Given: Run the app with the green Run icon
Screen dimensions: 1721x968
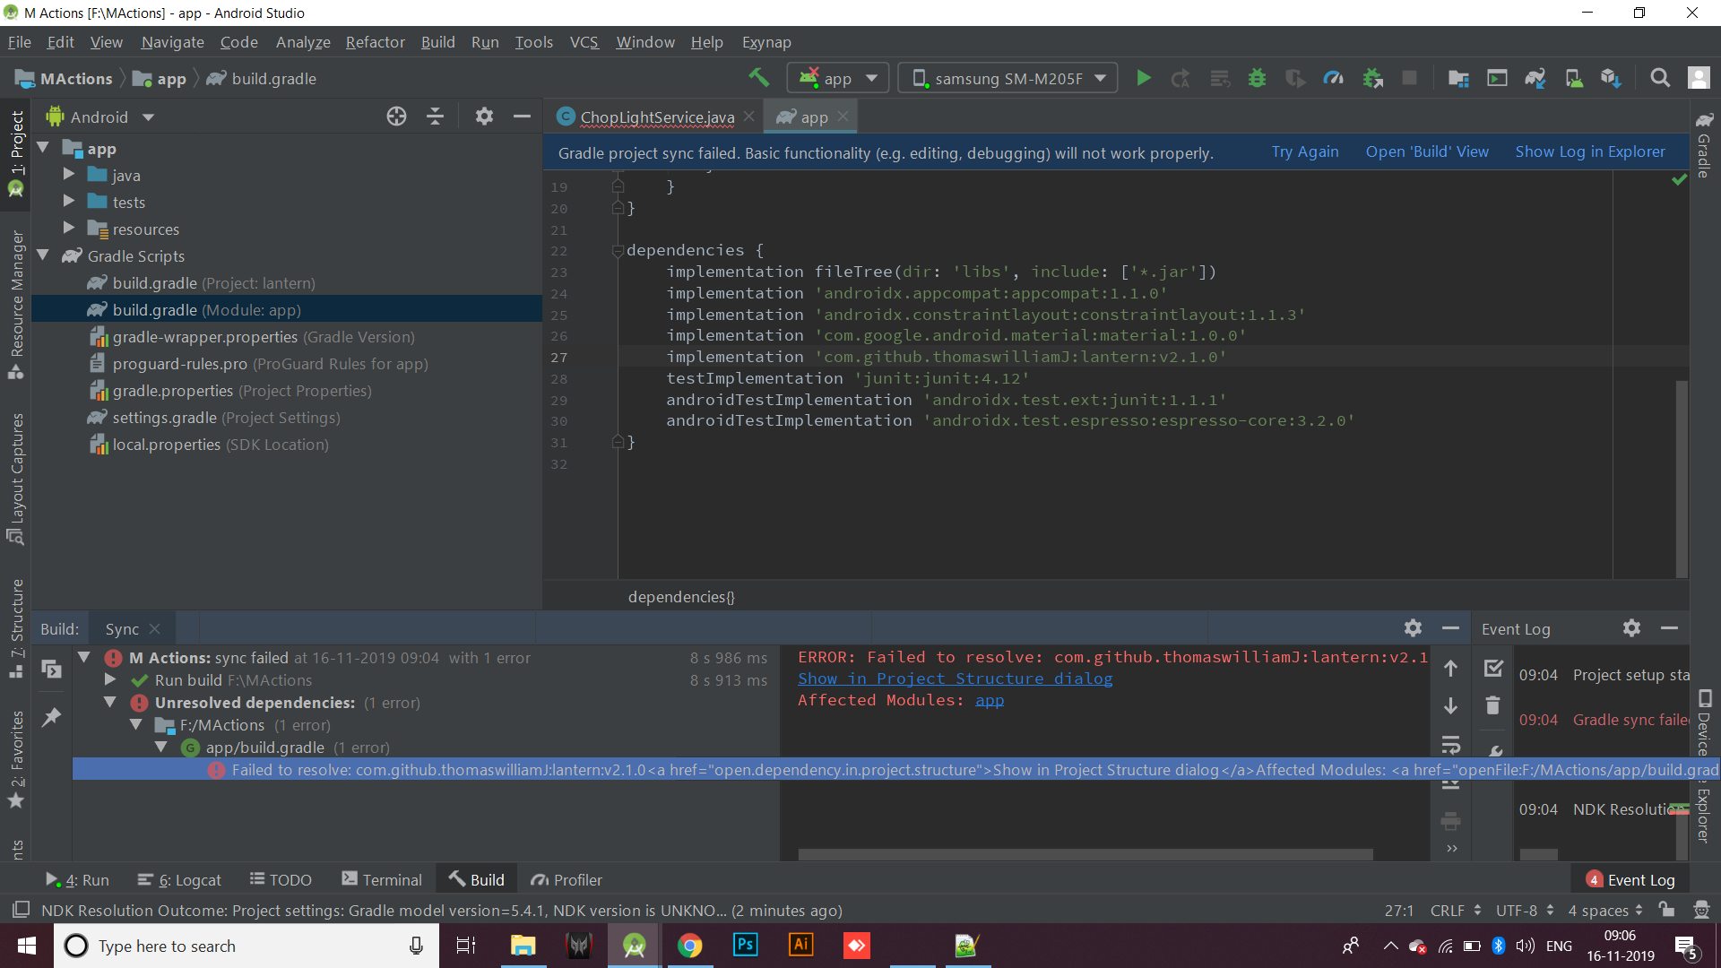Looking at the screenshot, I should [1144, 78].
